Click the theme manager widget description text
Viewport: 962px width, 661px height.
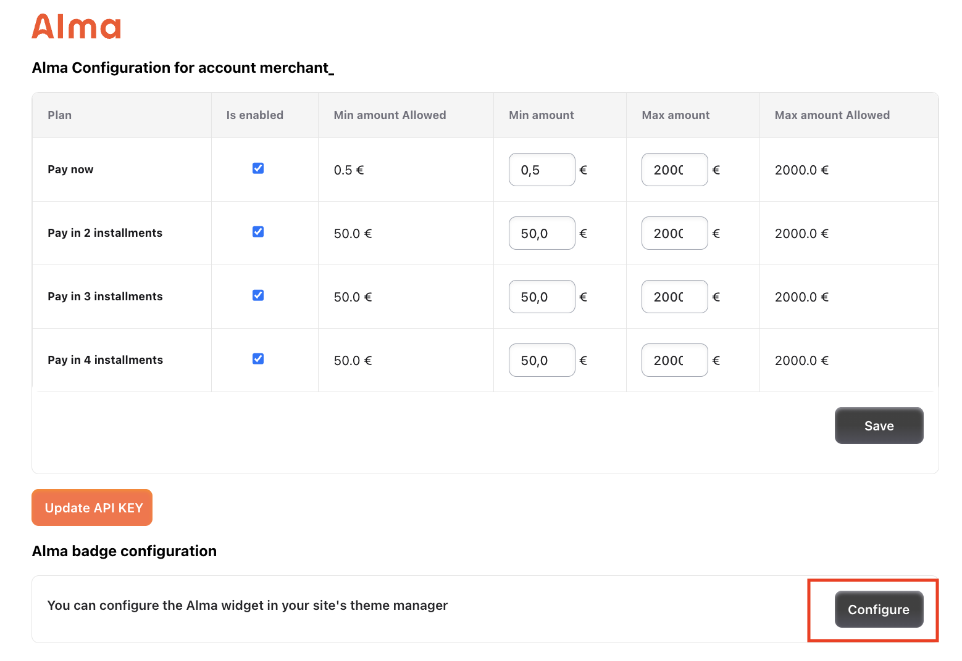[248, 606]
